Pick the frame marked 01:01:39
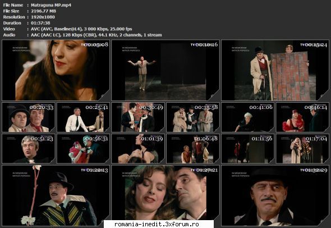 138,149
